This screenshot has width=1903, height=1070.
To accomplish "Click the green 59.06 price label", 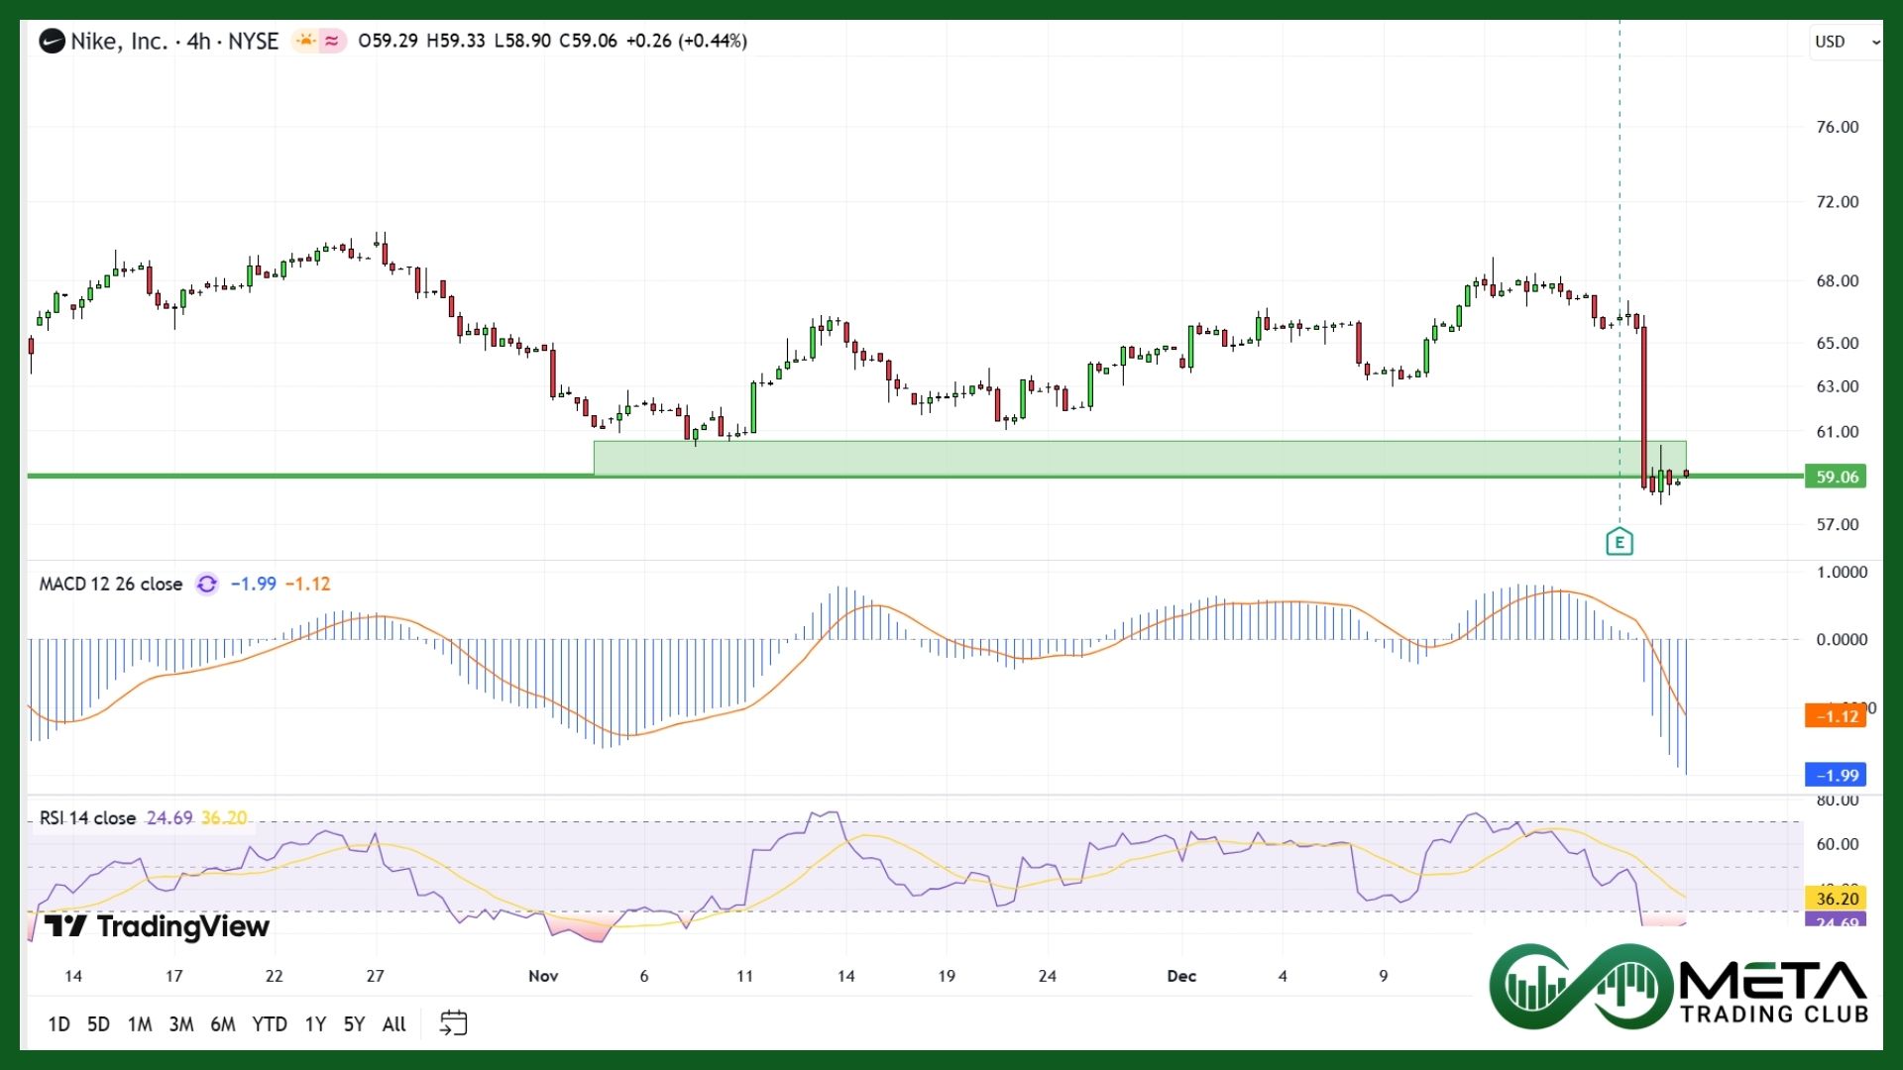I will pyautogui.click(x=1836, y=478).
